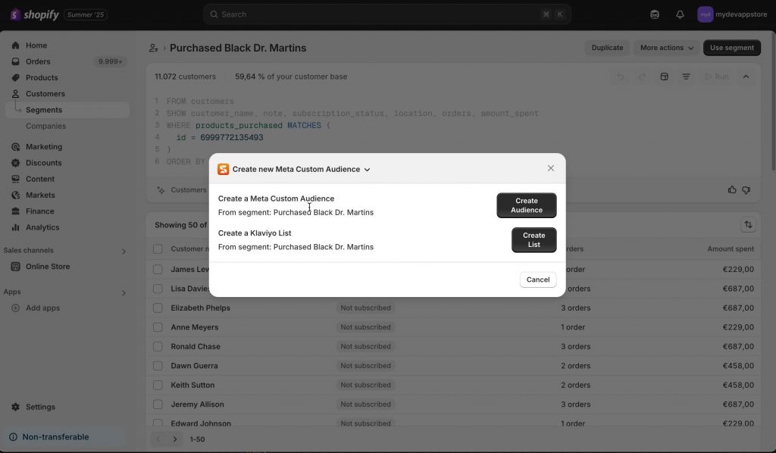Click the Amount spent column header

731,249
